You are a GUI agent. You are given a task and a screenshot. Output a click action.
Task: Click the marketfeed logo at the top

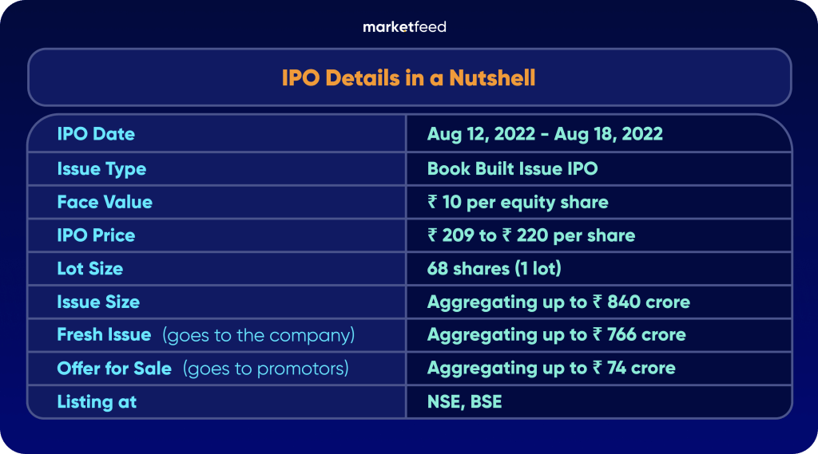click(404, 27)
